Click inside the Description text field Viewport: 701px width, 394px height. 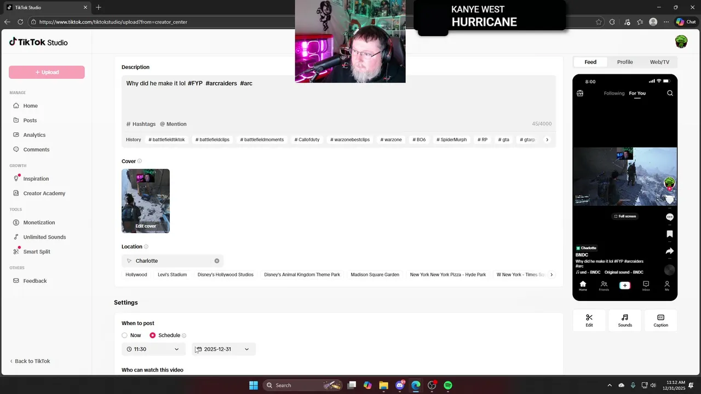click(x=338, y=96)
